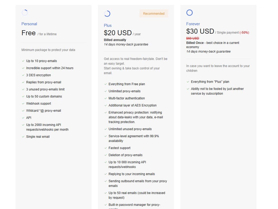This screenshot has height=209, width=278.
Task: Click the crossed-out $60 USD price
Action: (x=192, y=38)
